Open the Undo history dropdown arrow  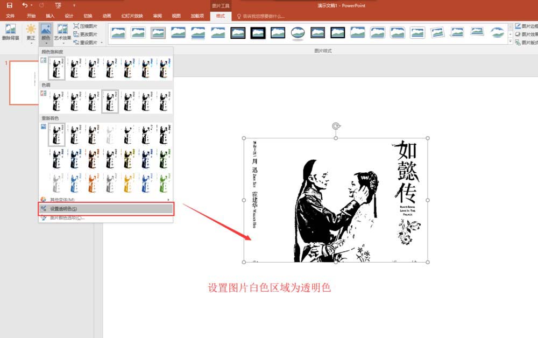[31, 5]
